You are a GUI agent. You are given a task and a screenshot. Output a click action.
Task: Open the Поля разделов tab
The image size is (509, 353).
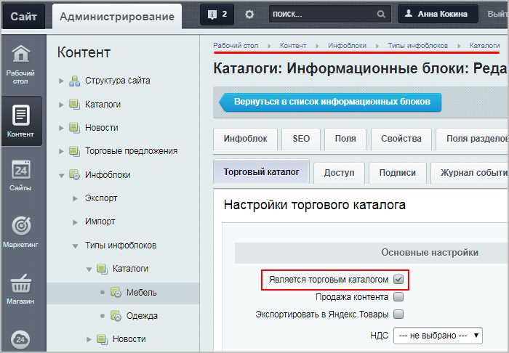click(473, 139)
